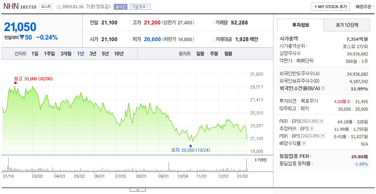The width and height of the screenshot is (376, 194).
Task: Click the stock code 181710
Action: coord(28,7)
